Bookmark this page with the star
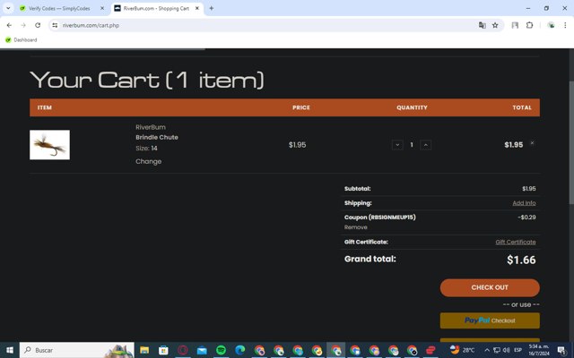Screen dimensions: 574x358 (495, 25)
